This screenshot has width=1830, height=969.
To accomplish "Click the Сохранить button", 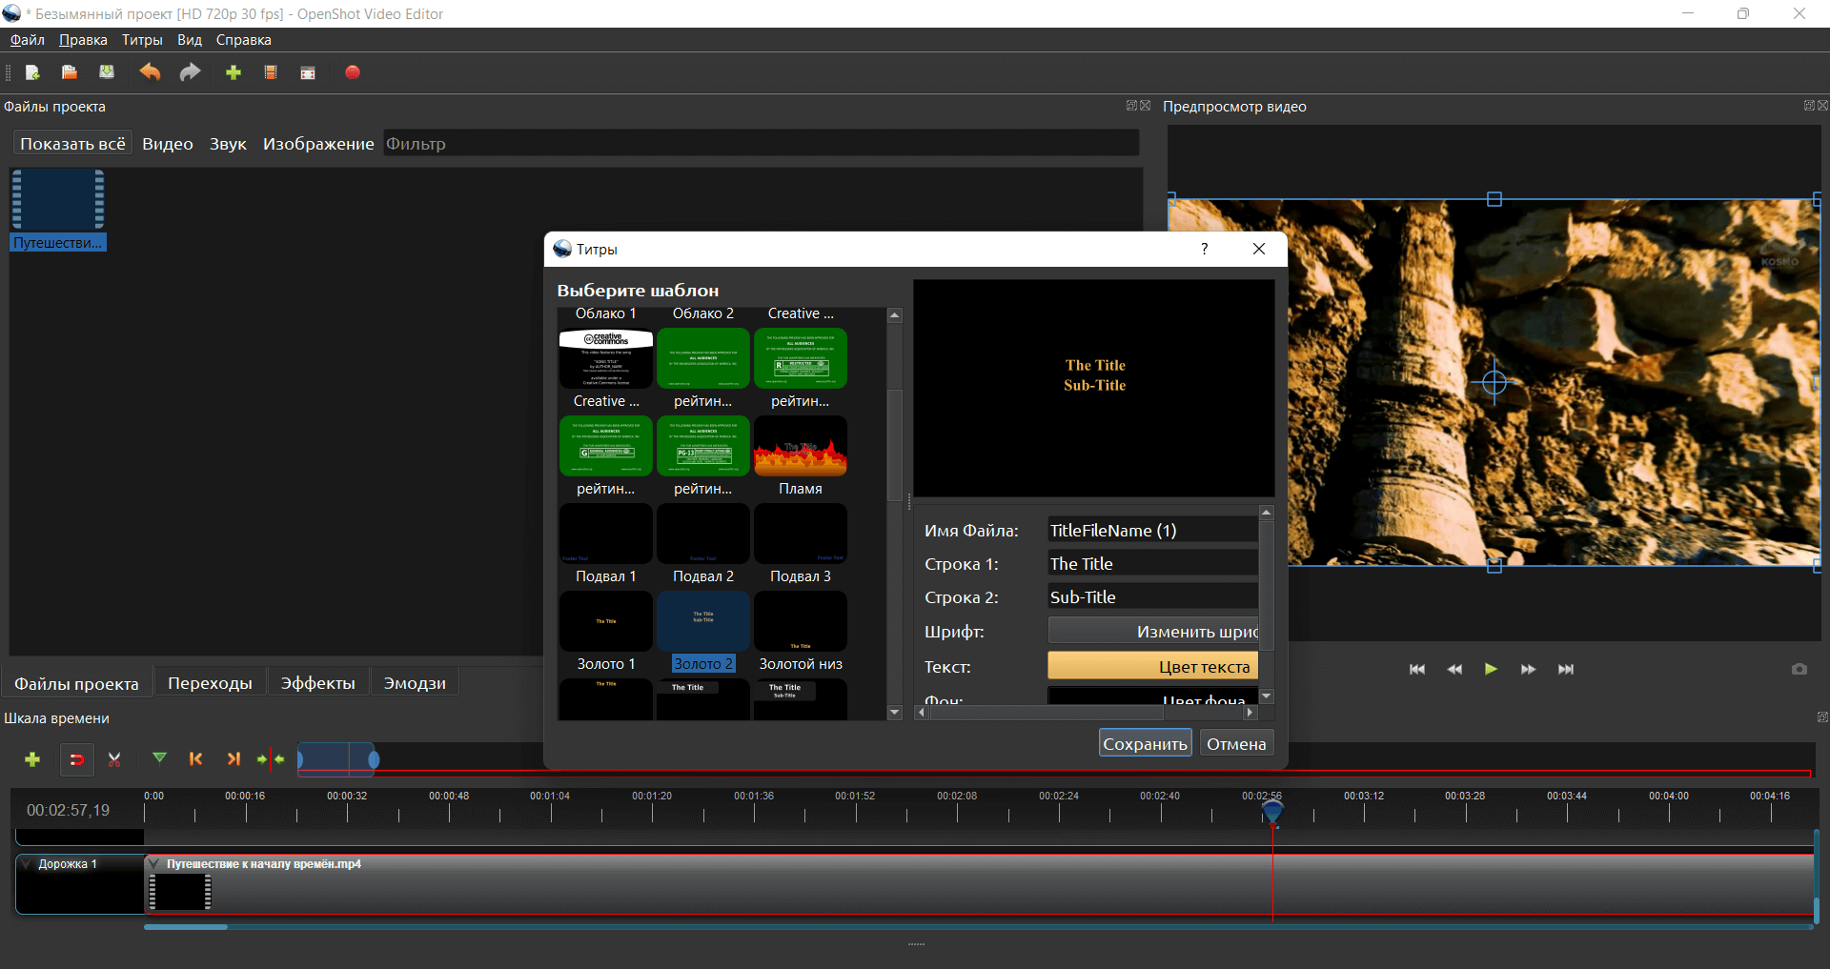I will 1145,744.
